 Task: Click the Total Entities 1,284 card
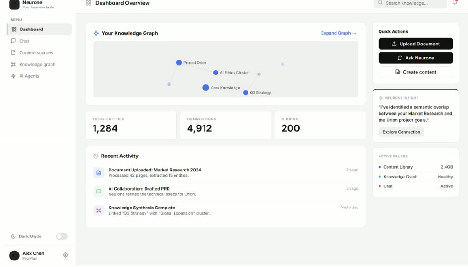[131, 125]
